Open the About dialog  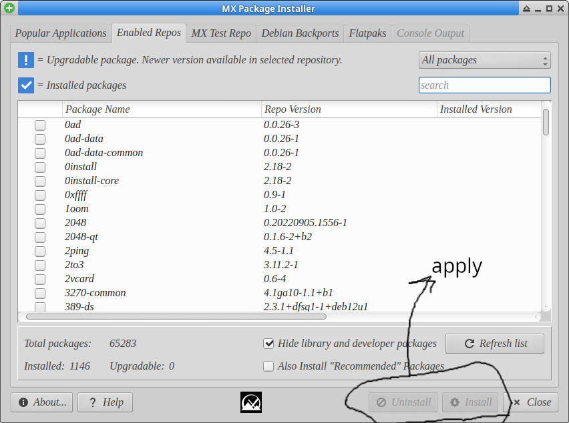[x=41, y=402]
